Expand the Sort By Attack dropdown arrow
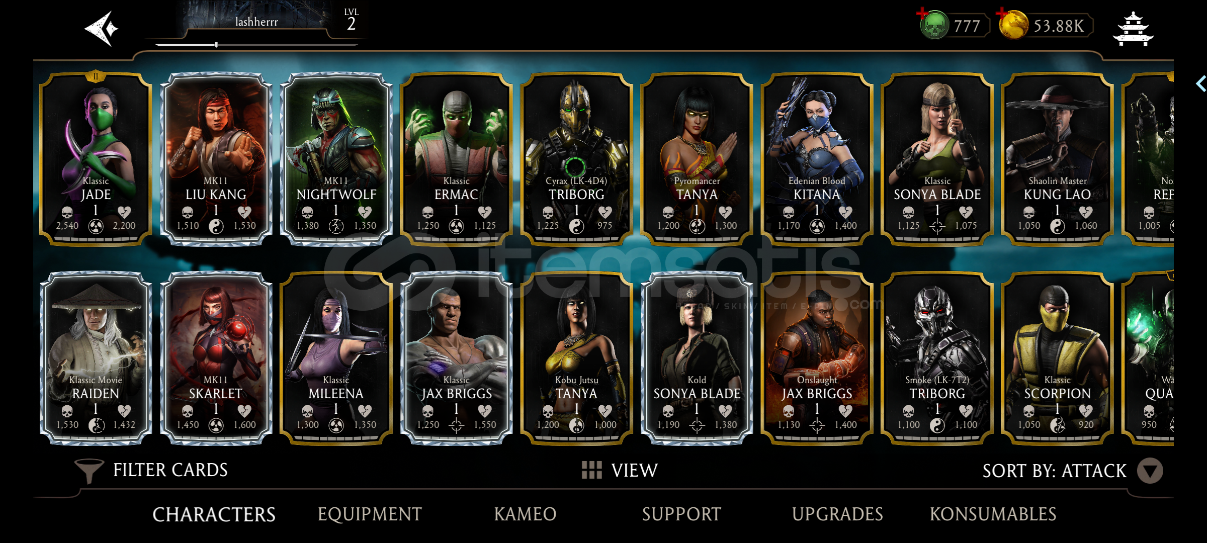This screenshot has height=543, width=1207. point(1150,471)
